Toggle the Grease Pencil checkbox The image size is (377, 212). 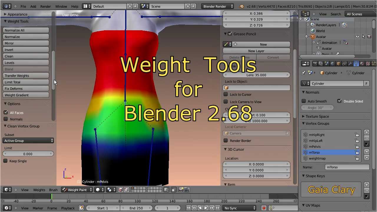[x=230, y=34]
